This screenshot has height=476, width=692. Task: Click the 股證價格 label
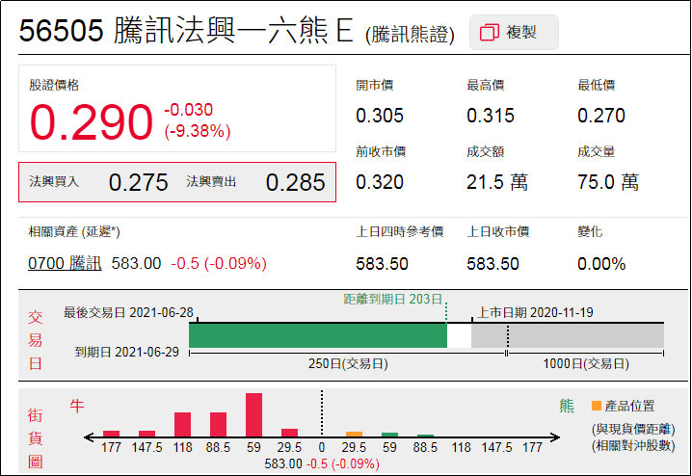point(54,85)
